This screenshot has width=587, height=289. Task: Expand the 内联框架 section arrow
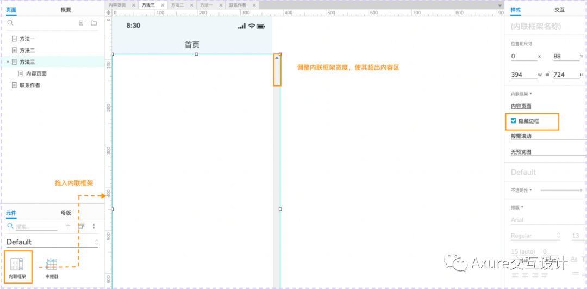point(530,93)
